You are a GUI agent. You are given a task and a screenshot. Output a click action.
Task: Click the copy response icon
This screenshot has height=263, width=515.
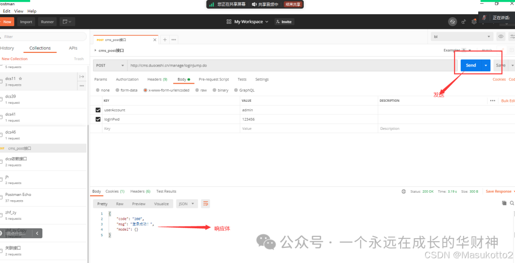[x=504, y=203]
